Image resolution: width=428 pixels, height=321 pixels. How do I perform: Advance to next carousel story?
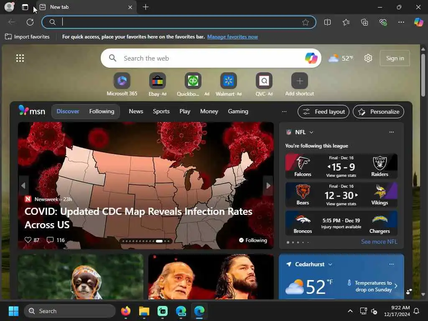pos(268,186)
